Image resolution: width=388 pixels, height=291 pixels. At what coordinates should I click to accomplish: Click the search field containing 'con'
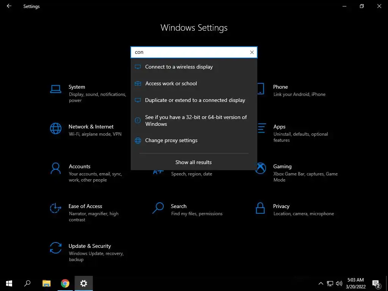point(194,52)
